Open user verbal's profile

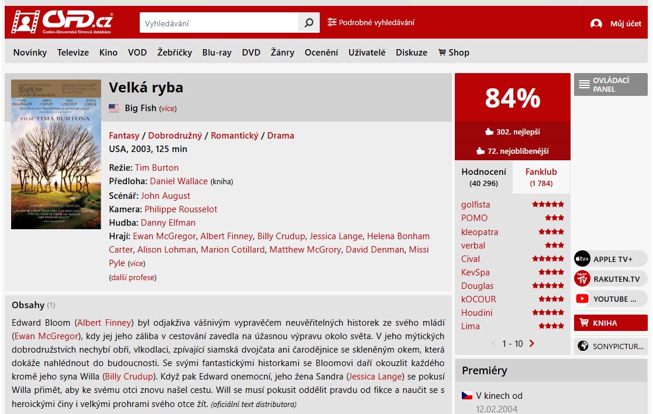tap(473, 246)
